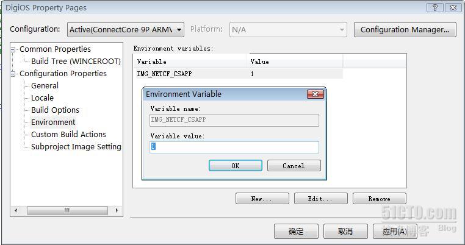Click the Variable column header
Screen dimensions: 465x245
190,62
